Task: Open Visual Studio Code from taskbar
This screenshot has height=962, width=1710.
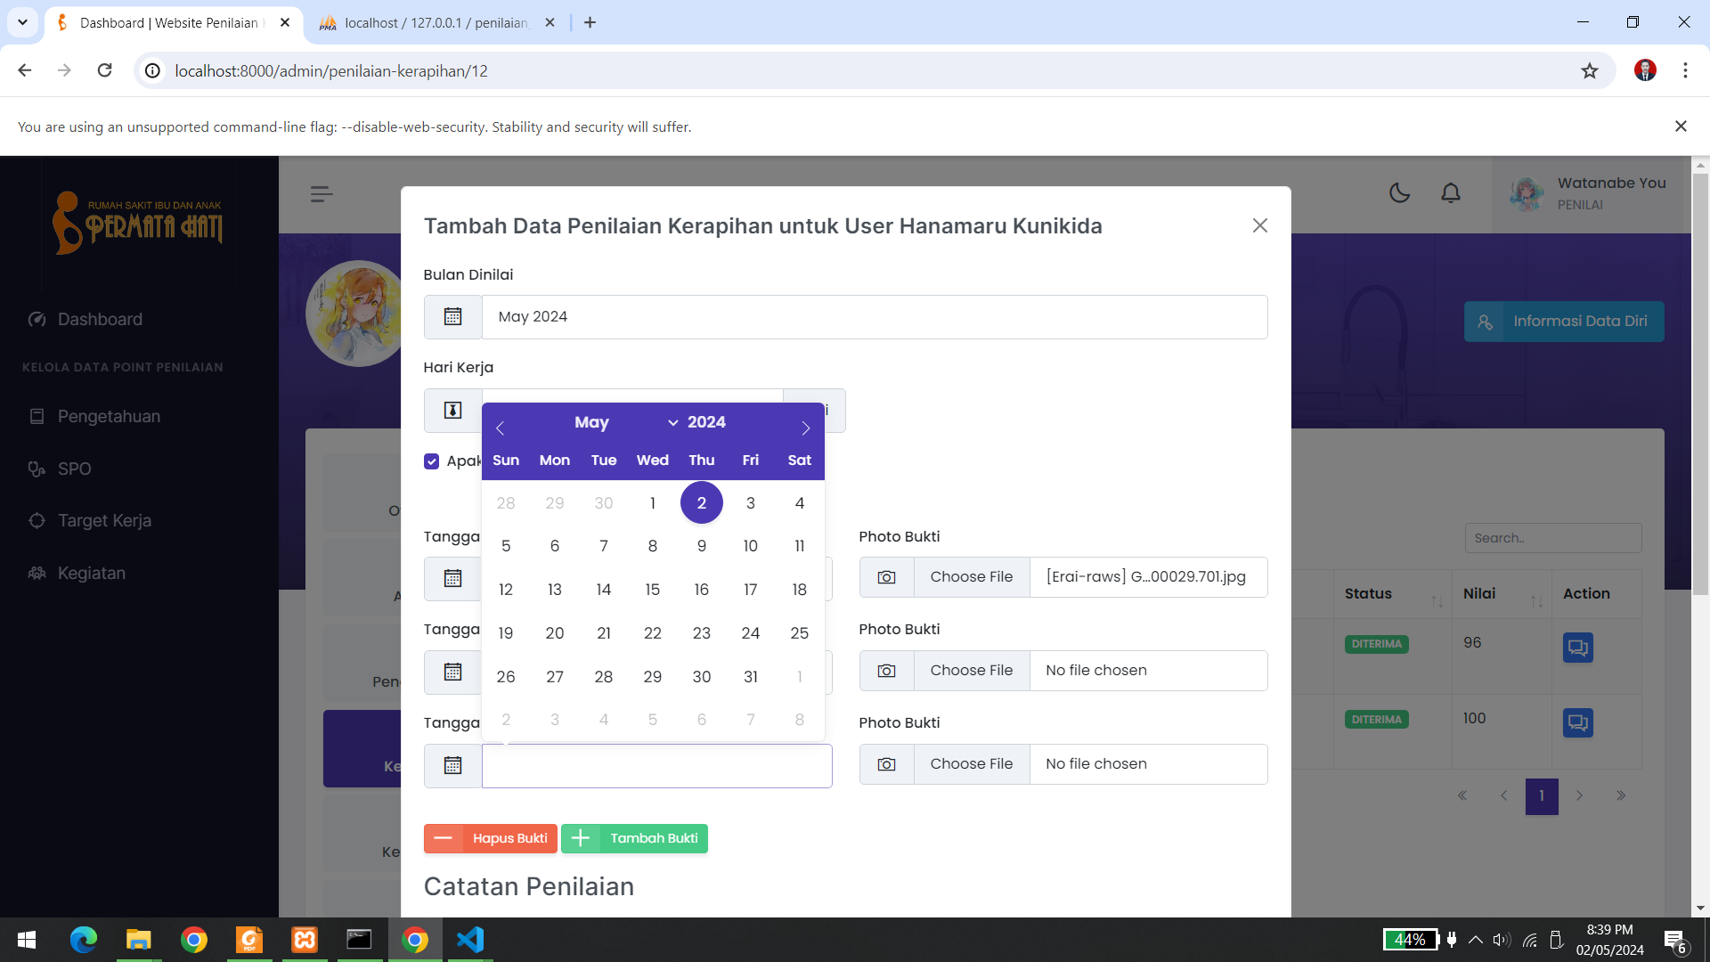Action: coord(470,940)
